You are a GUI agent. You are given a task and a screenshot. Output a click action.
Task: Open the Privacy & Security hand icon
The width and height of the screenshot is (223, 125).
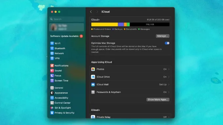(x=52, y=113)
